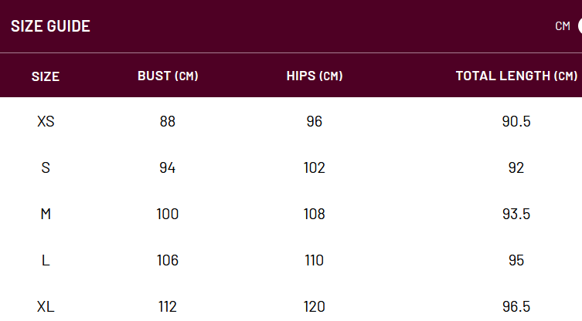Click total length 90.5 for XS

click(x=516, y=121)
